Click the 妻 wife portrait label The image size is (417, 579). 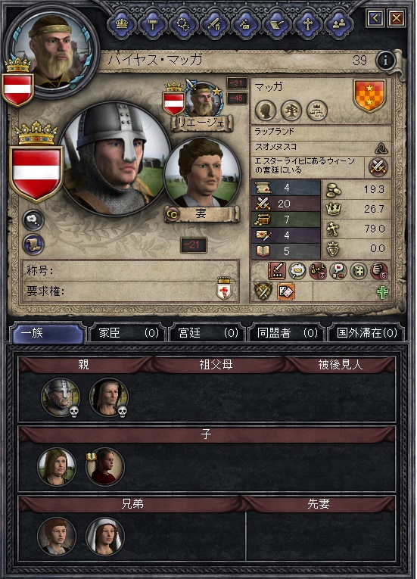pyautogui.click(x=201, y=213)
